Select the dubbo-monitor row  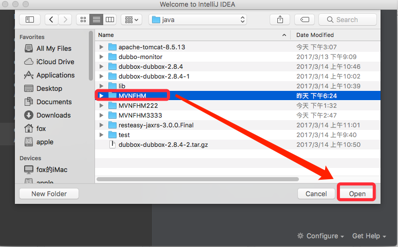click(x=238, y=56)
